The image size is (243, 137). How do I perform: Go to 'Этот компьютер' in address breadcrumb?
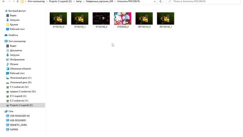[36, 2]
